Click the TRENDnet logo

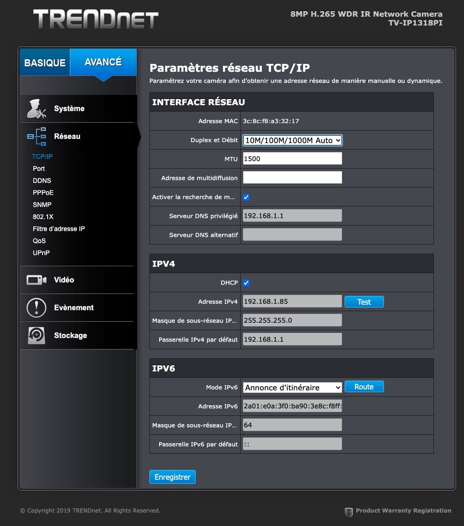[x=96, y=19]
